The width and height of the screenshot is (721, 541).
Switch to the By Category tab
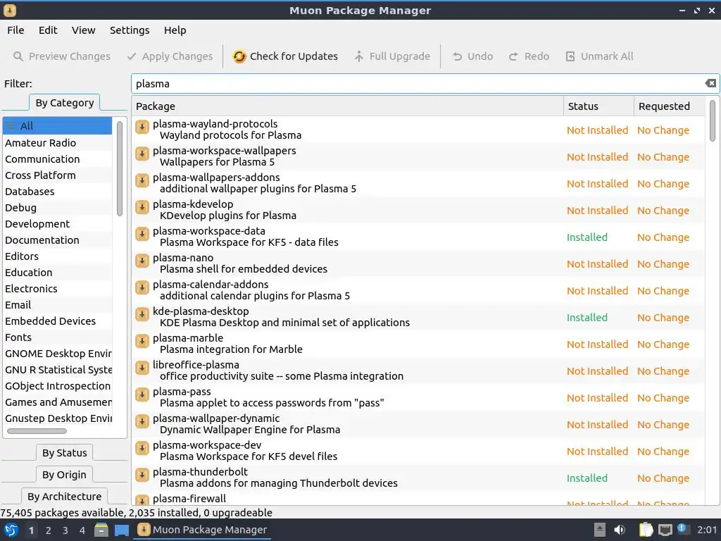pyautogui.click(x=65, y=103)
